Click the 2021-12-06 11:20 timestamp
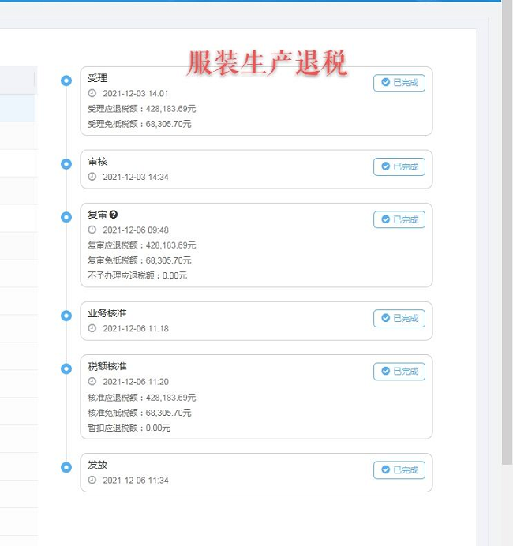This screenshot has height=546, width=513. 136,382
